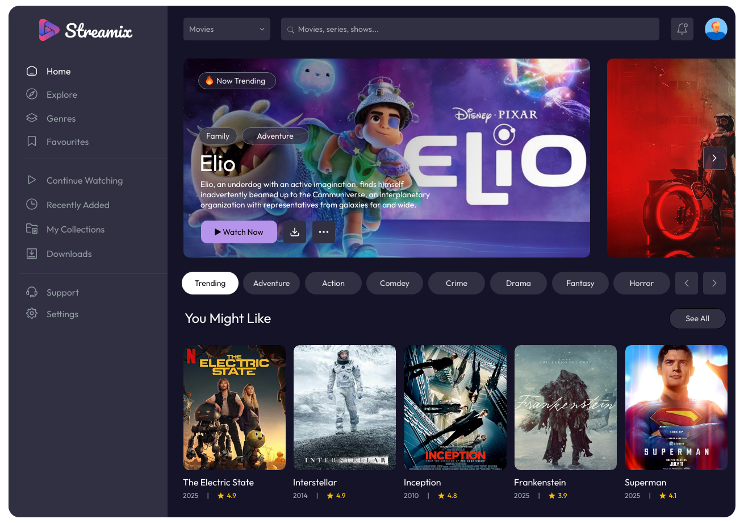Select the Home icon in sidebar
This screenshot has width=744, height=523.
pyautogui.click(x=32, y=70)
